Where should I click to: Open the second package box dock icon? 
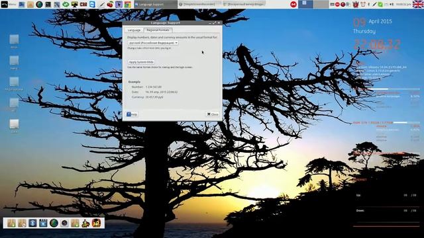click(x=22, y=223)
